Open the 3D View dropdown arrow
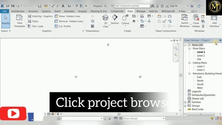This screenshot has height=125, width=222. tap(109, 25)
